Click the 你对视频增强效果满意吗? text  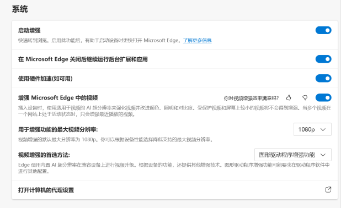[x=251, y=98]
